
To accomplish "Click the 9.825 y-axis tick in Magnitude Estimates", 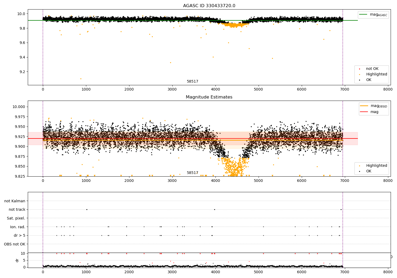I will [x=20, y=176].
